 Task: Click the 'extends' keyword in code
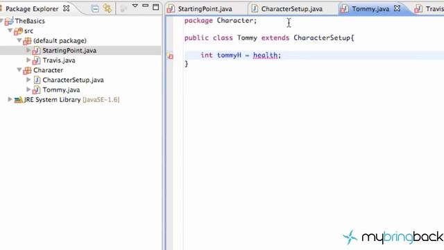click(x=275, y=37)
